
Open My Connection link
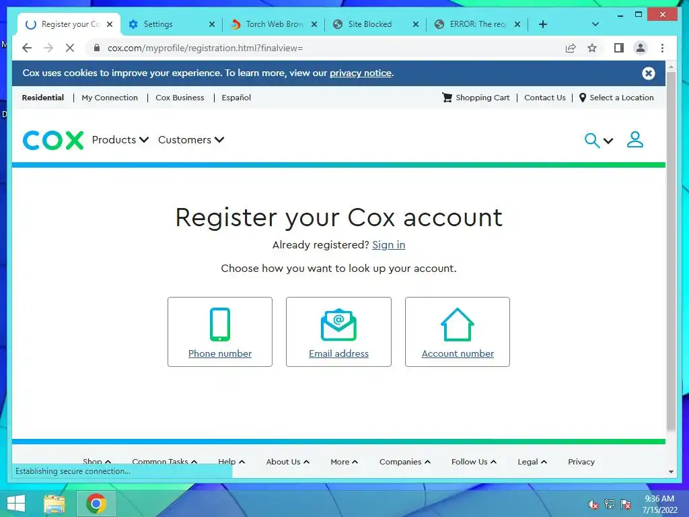(x=110, y=98)
